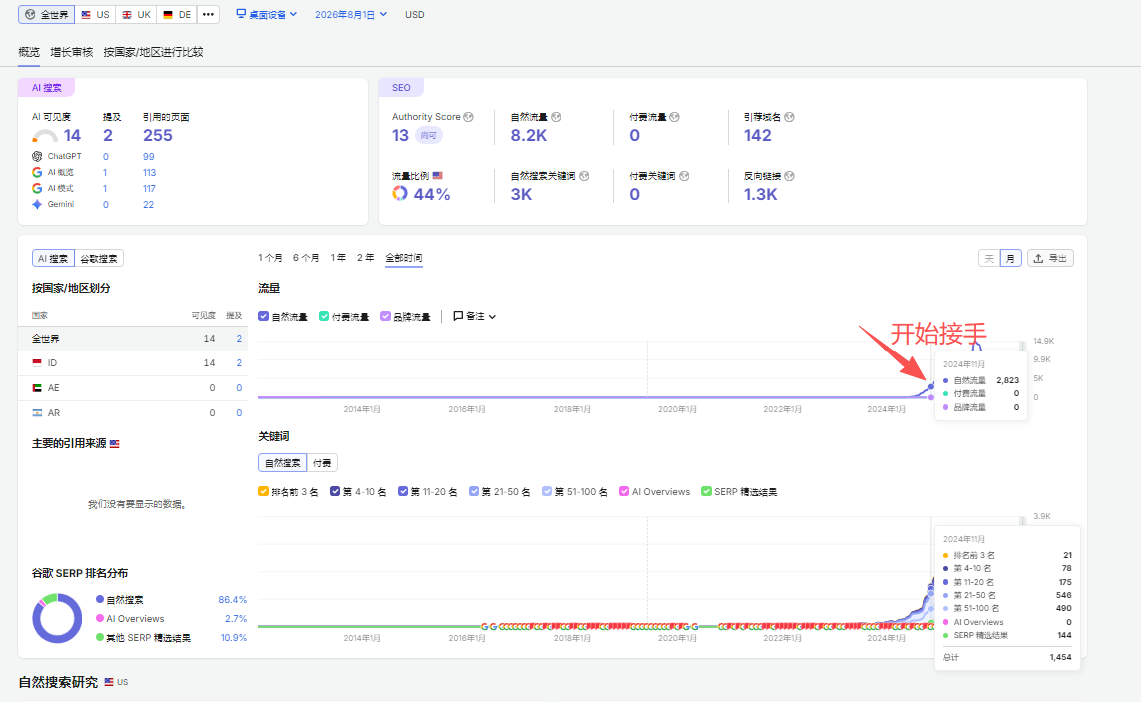Click the 自然流量 info icon
Image resolution: width=1141 pixels, height=702 pixels.
tap(556, 117)
